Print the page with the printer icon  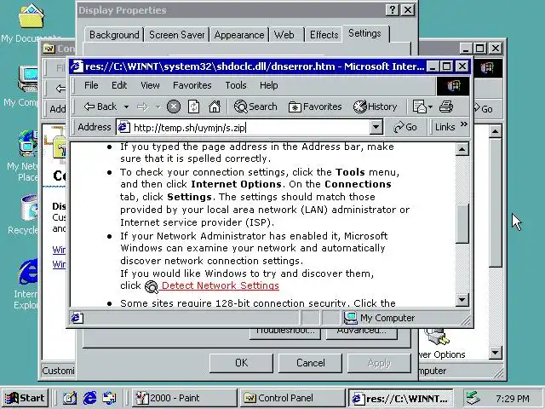click(x=446, y=107)
